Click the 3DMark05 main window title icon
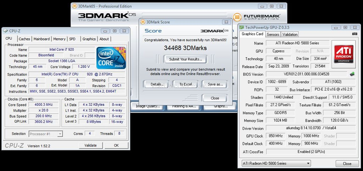363x171 pixels. pyautogui.click(x=74, y=6)
